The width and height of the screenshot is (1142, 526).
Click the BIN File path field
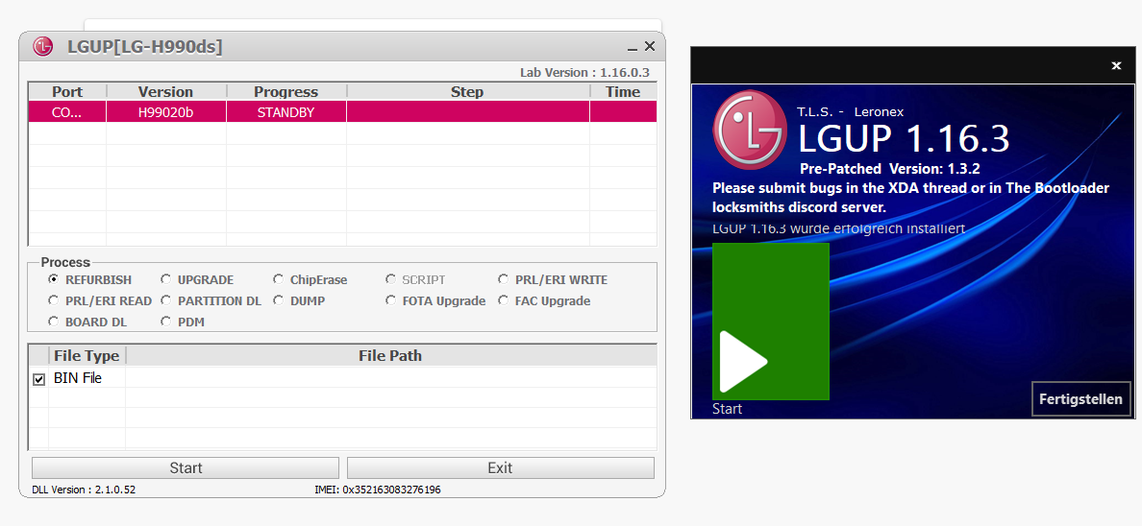pos(390,378)
